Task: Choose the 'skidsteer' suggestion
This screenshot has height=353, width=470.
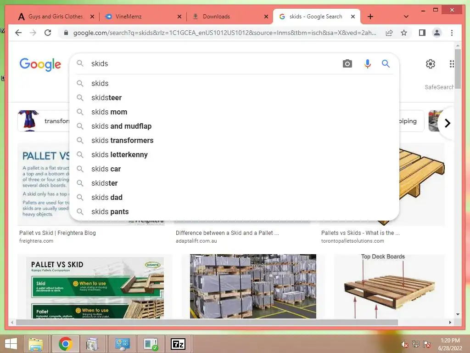Action: pyautogui.click(x=235, y=97)
